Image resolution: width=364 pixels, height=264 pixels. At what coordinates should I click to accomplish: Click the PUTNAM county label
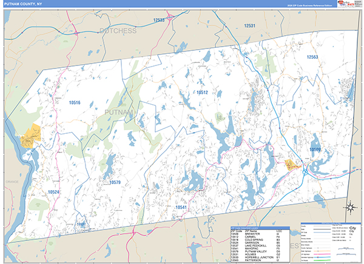click(119, 113)
